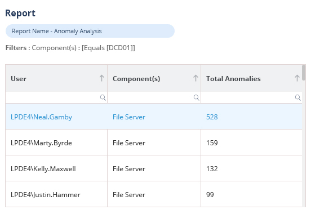Click File Server in Justin.Hammer row
The height and width of the screenshot is (214, 311).
[129, 194]
